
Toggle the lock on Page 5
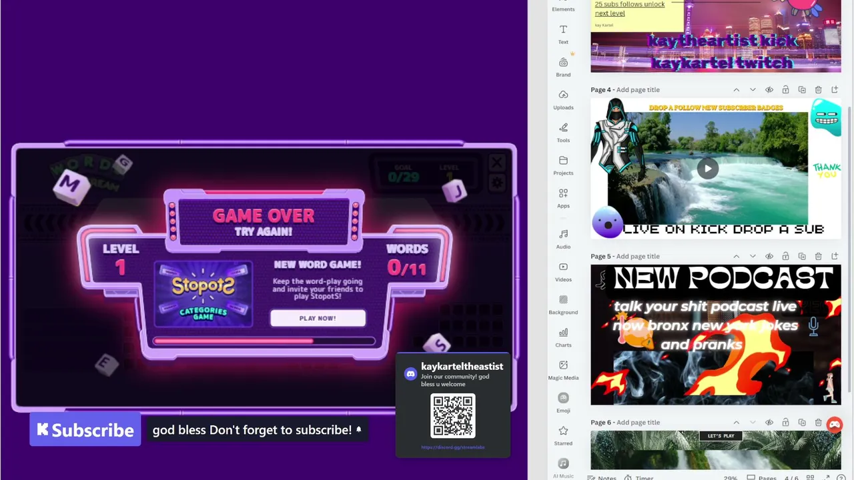(785, 256)
